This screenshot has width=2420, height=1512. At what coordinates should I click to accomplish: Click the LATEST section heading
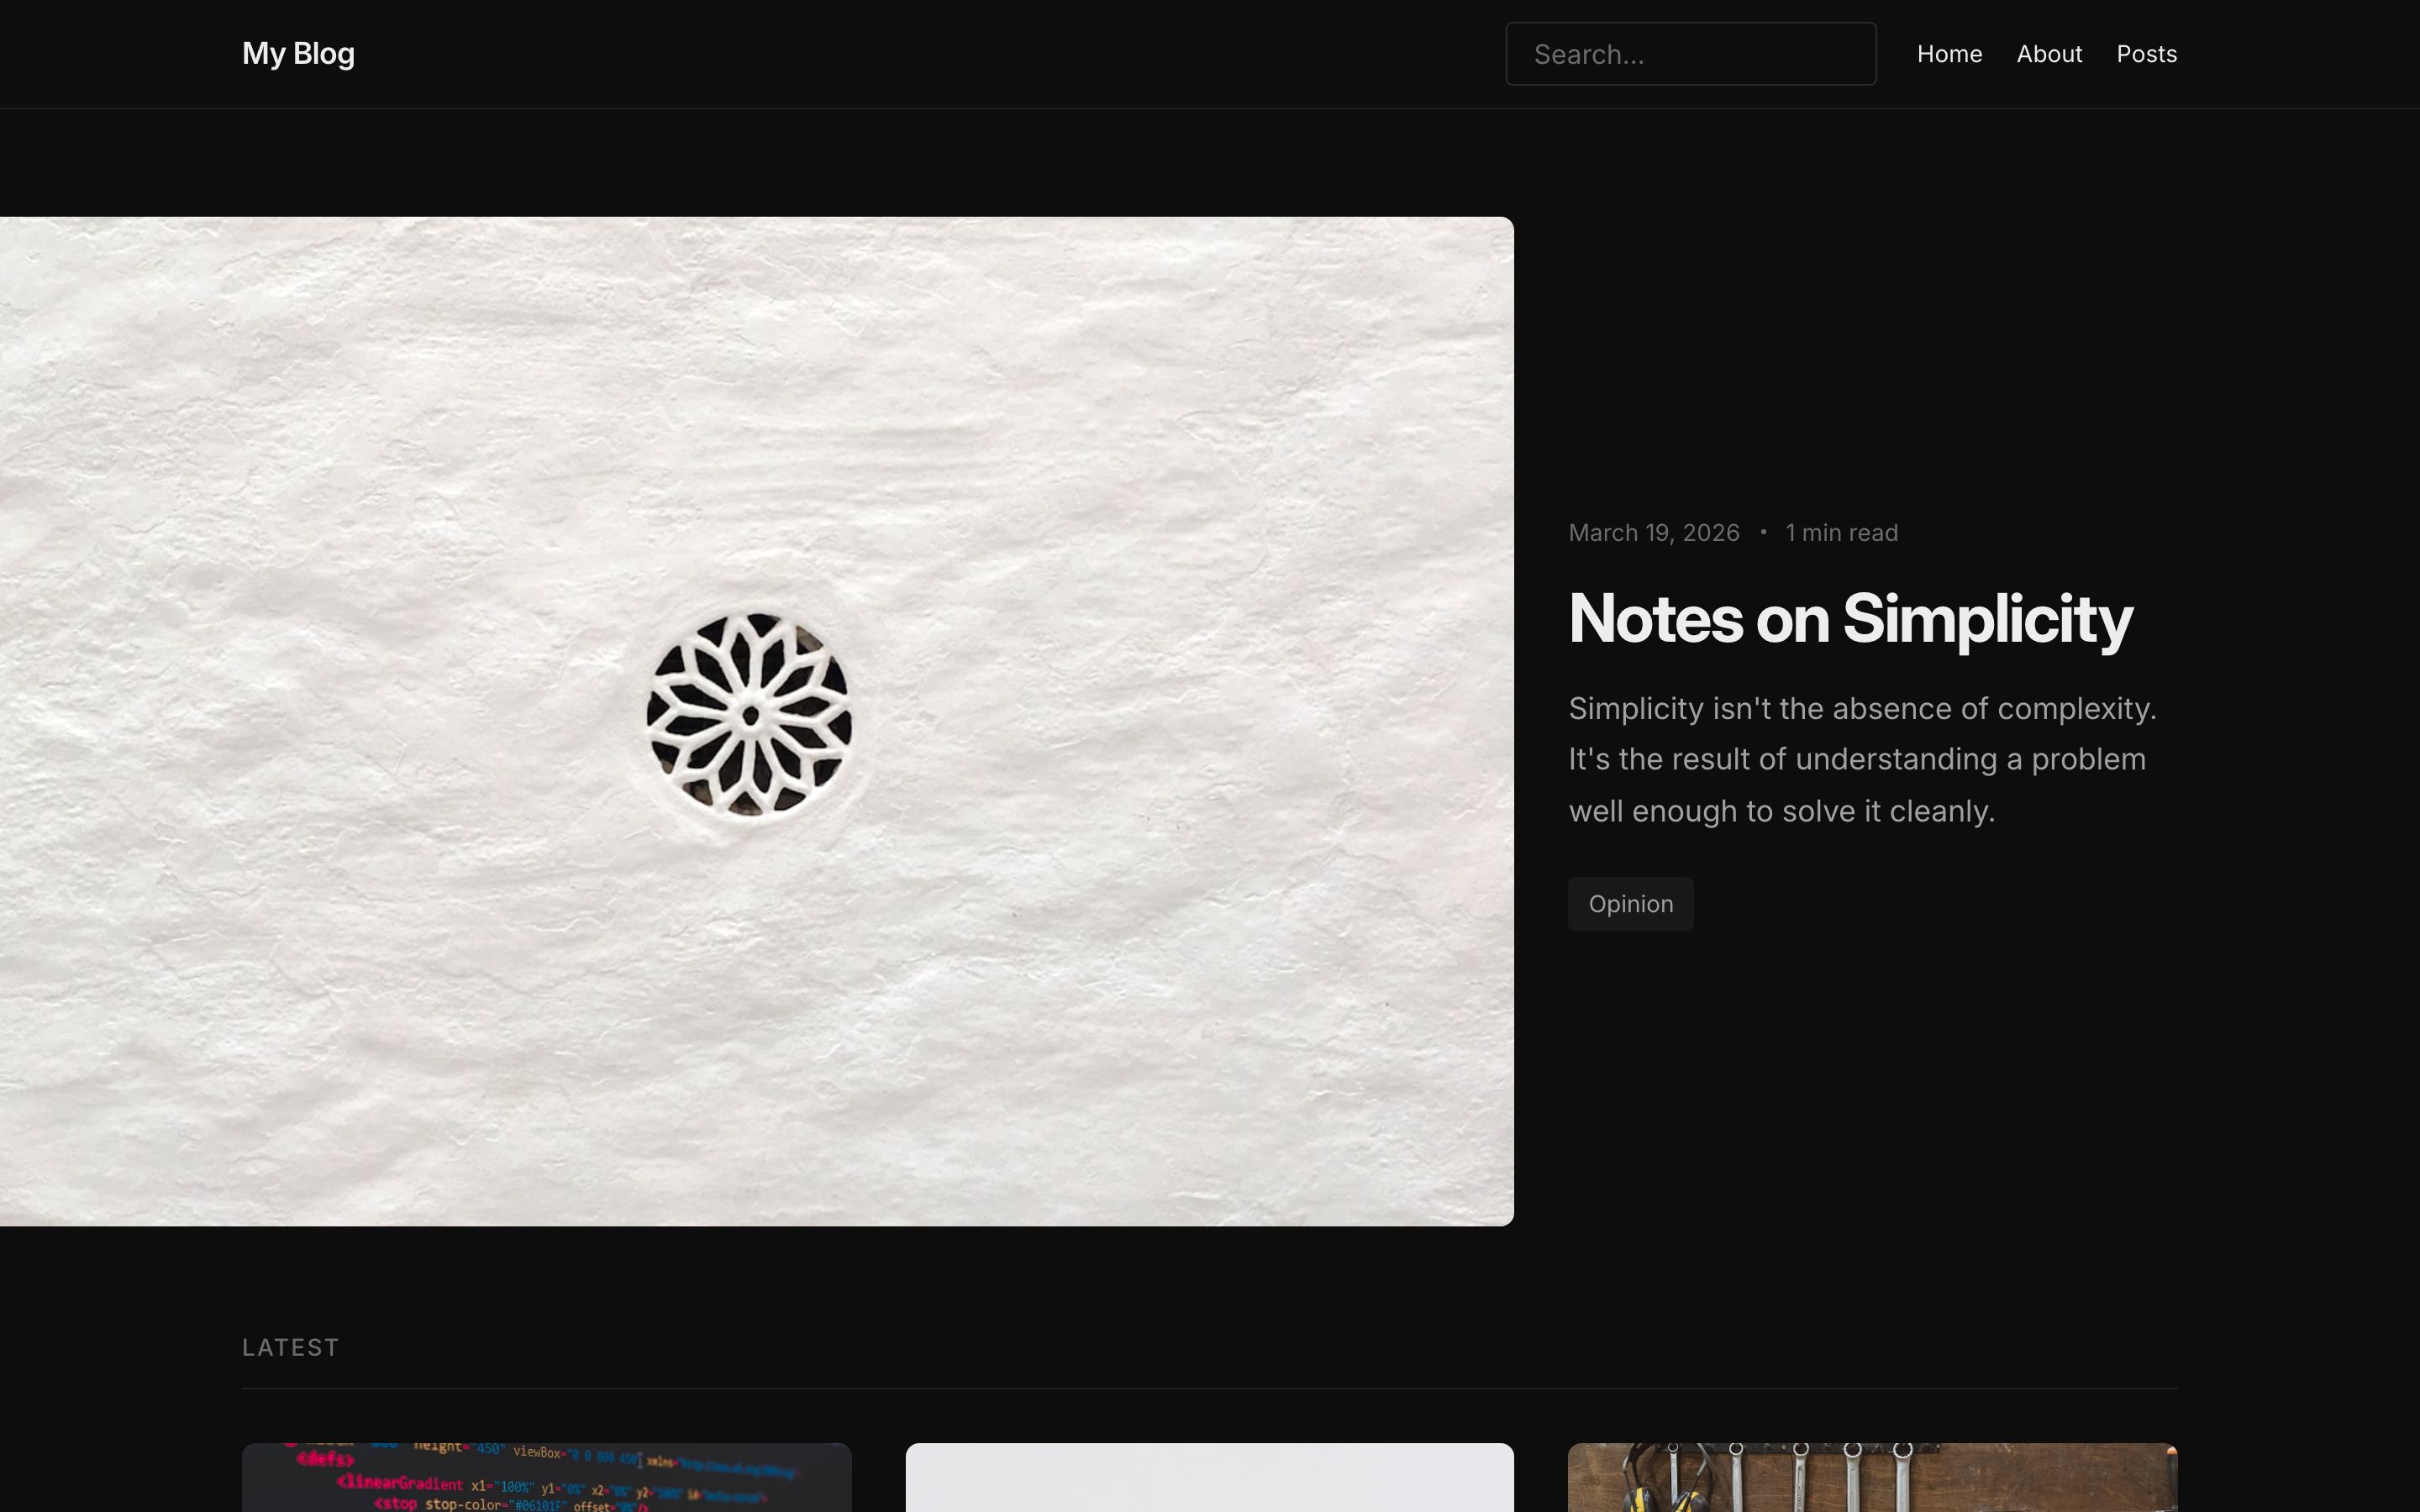[291, 1347]
